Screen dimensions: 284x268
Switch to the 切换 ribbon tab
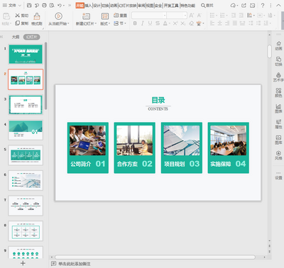(105, 6)
